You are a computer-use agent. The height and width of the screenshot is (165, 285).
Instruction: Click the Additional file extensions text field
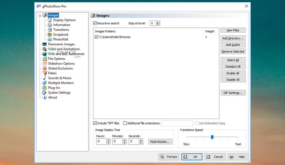(x=177, y=123)
